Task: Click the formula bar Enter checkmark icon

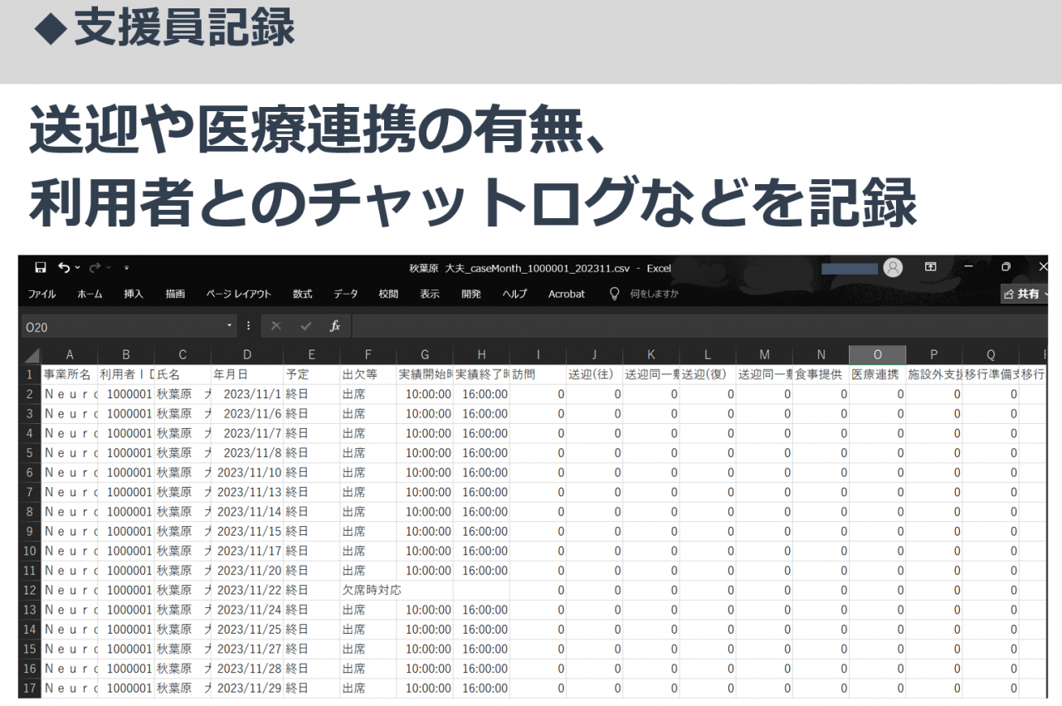Action: [x=306, y=326]
